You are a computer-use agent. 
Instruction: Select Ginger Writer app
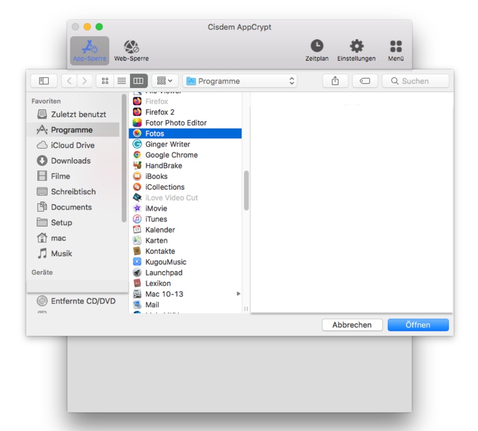pos(185,144)
